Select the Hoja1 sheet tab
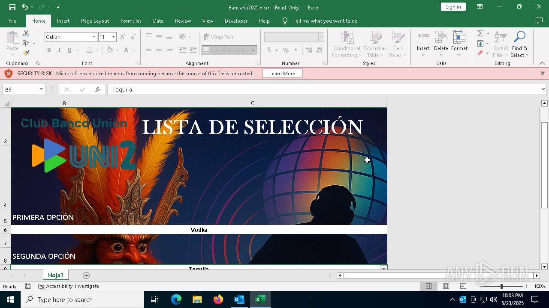549x308 pixels. click(56, 275)
